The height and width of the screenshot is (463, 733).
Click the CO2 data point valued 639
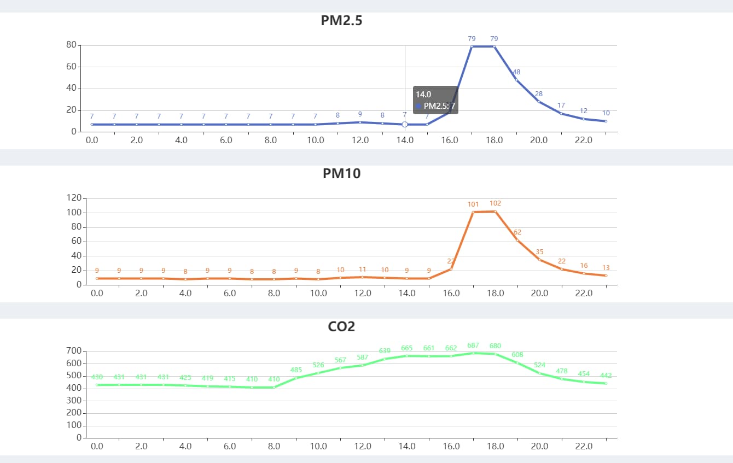pyautogui.click(x=385, y=359)
